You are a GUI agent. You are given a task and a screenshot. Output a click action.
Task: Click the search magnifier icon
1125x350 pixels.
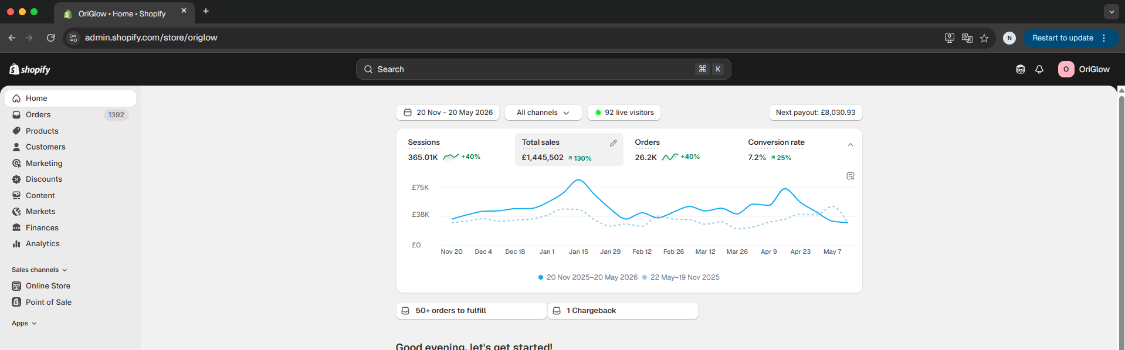368,69
